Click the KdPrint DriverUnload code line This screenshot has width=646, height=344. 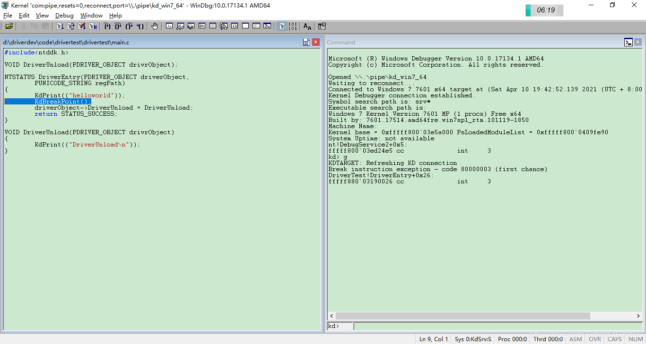87,145
